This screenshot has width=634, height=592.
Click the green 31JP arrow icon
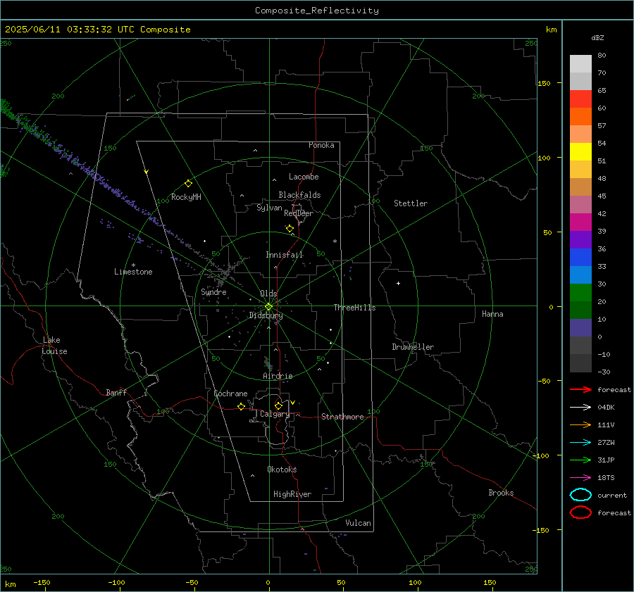580,460
